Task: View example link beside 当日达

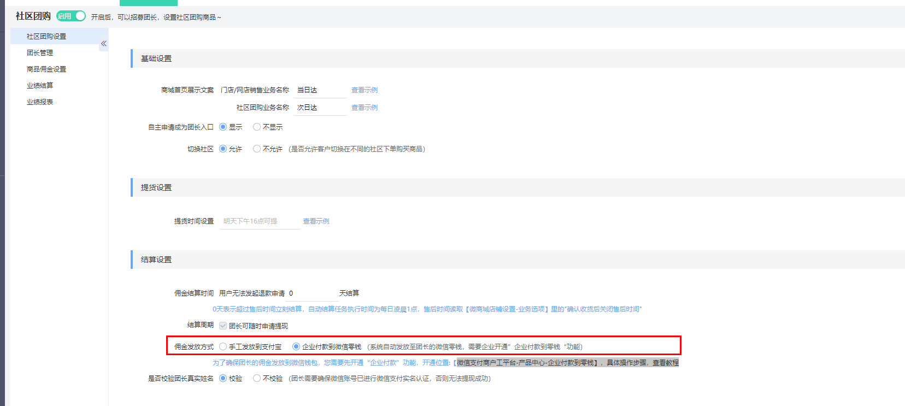Action: click(365, 90)
